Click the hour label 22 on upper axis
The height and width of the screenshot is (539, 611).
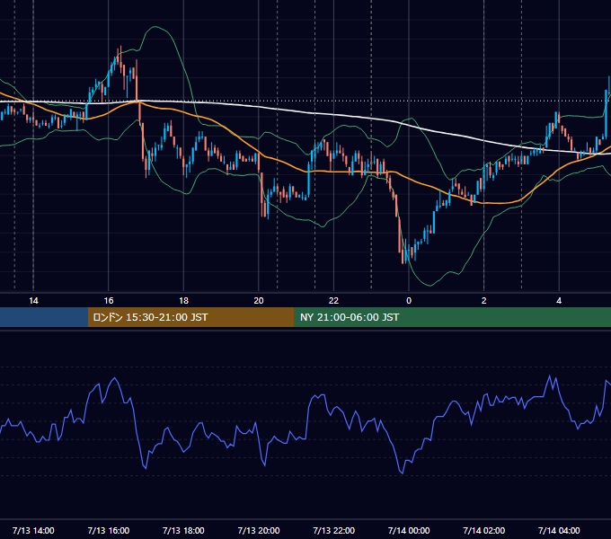click(x=333, y=301)
